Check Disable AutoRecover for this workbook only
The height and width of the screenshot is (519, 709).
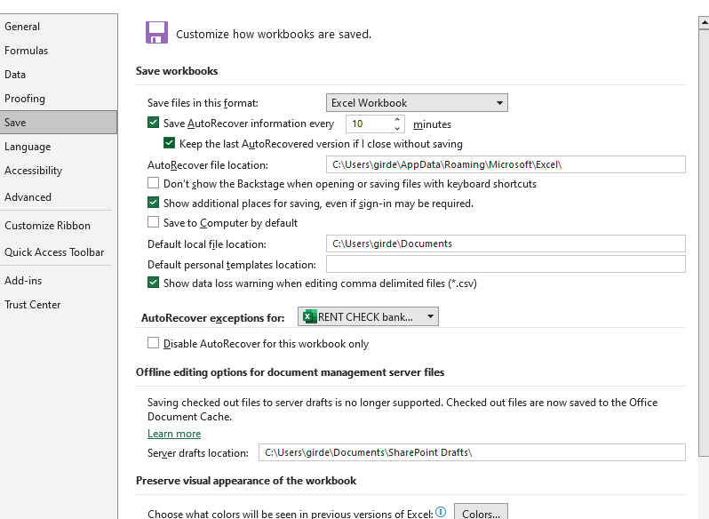[154, 343]
